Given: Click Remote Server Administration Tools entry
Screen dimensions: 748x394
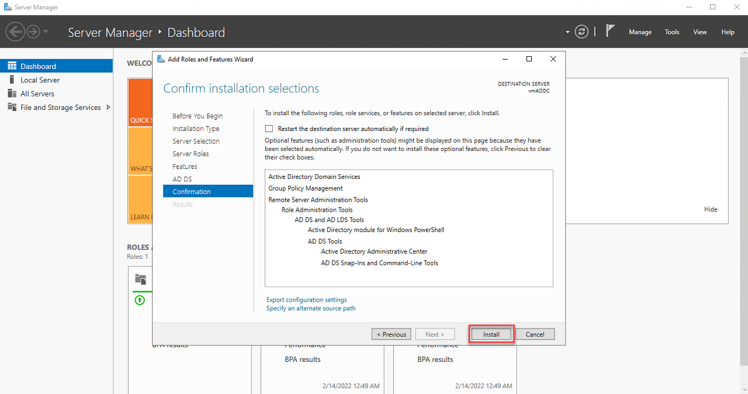Looking at the screenshot, I should coord(318,200).
